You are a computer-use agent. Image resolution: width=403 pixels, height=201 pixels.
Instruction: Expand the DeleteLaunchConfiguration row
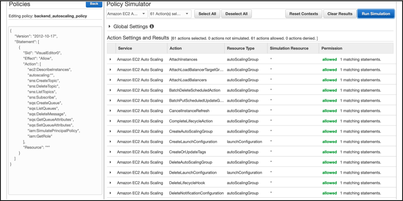[110, 172]
